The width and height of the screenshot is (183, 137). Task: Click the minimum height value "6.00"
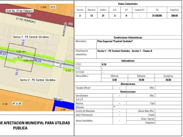pos(114,80)
